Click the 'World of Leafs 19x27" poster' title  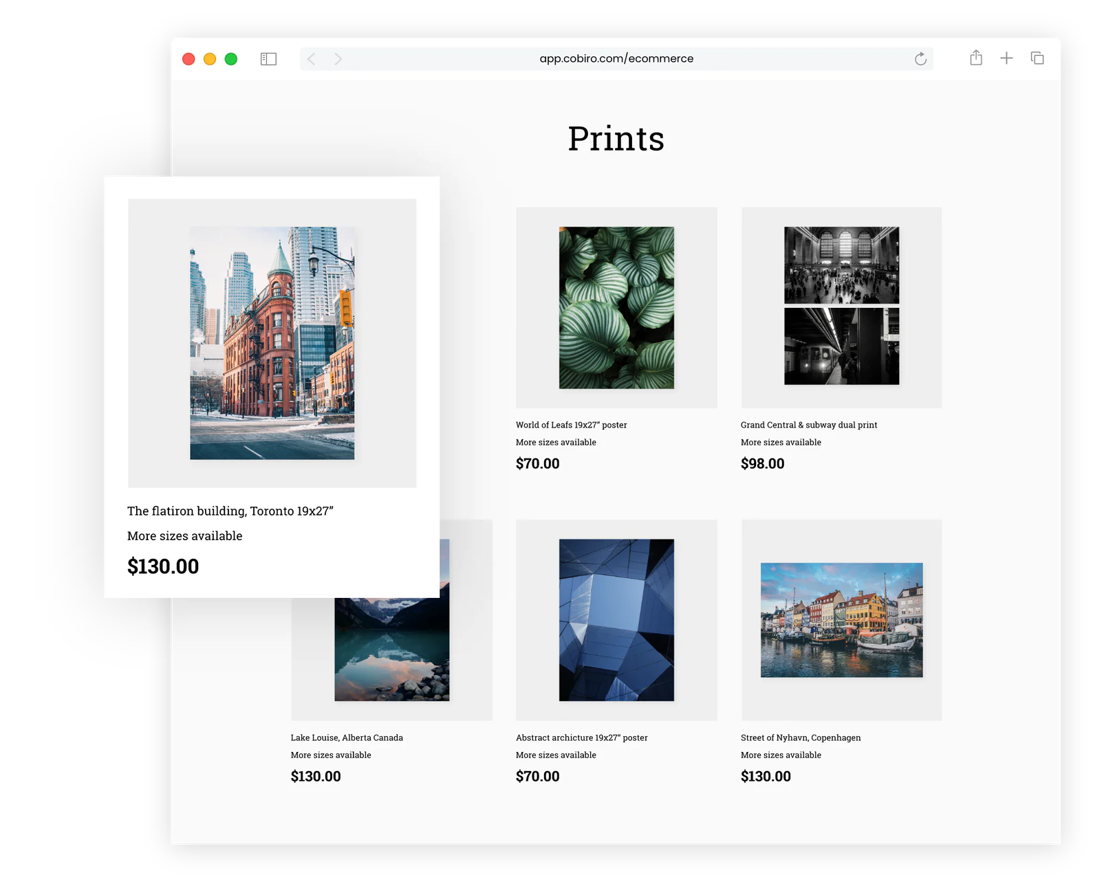(x=571, y=425)
